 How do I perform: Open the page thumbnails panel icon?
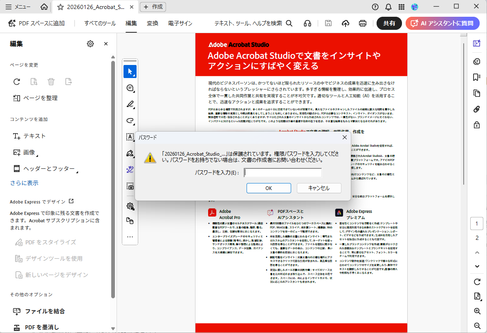(477, 93)
